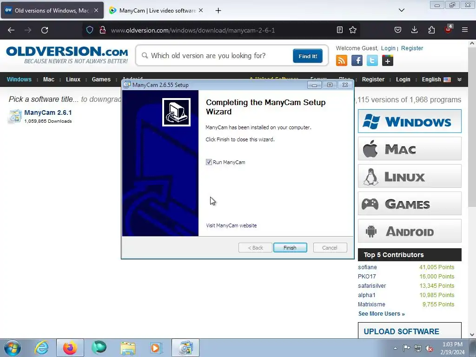The image size is (476, 357).
Task: Open Windows Media Player on taskbar
Action: (x=156, y=348)
